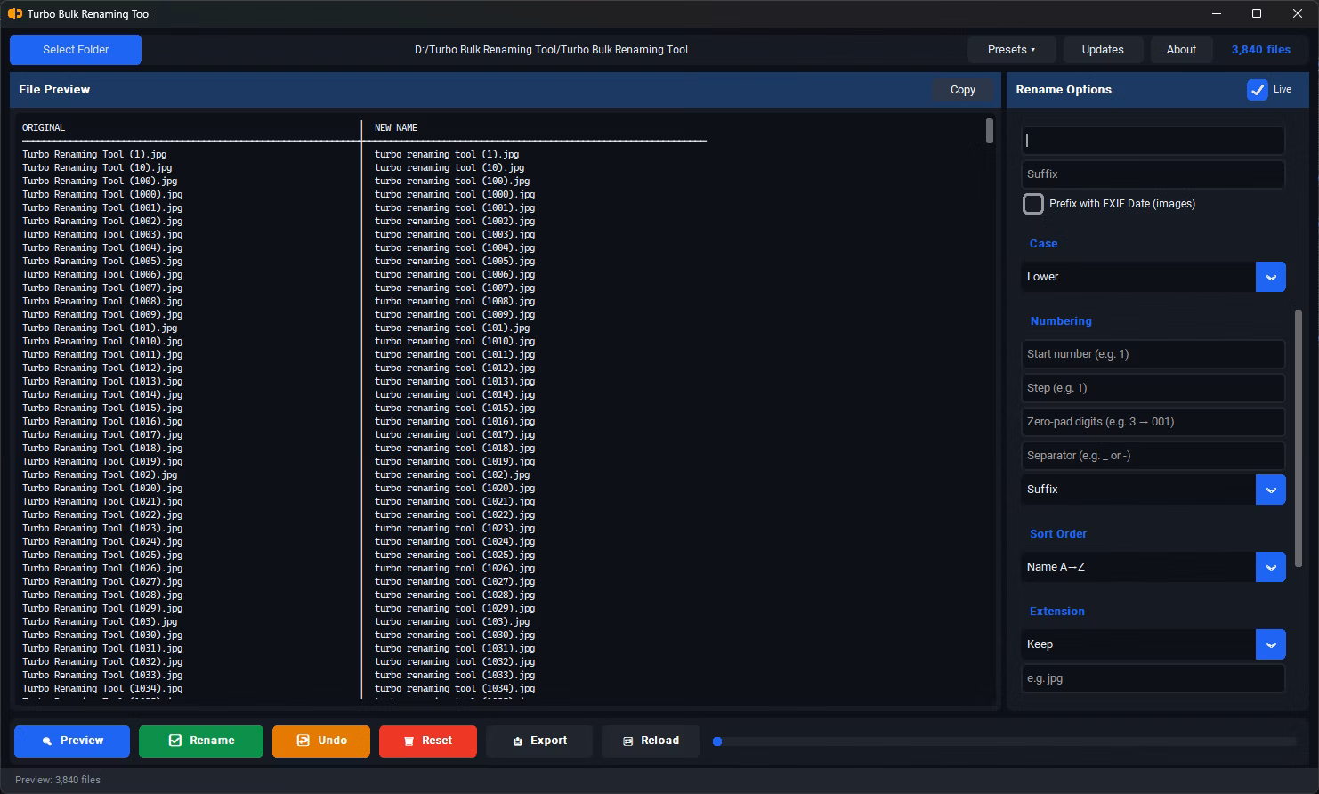Screen dimensions: 1319x794
Task: Click original name Turbo Renaming Tool (1034).jpg
Action: (x=102, y=688)
